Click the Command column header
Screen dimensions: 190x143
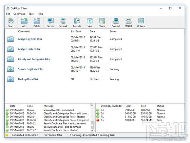(24, 31)
